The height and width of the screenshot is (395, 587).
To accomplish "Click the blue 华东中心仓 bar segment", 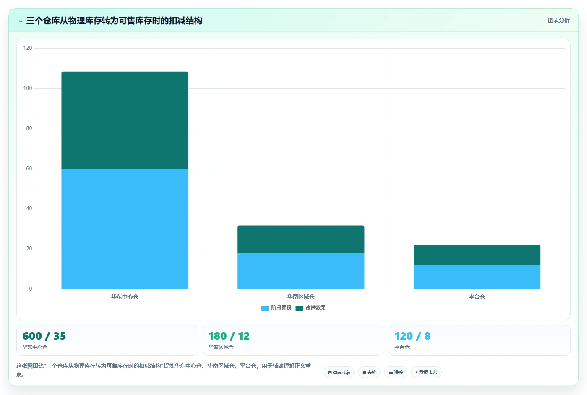I will pyautogui.click(x=125, y=229).
